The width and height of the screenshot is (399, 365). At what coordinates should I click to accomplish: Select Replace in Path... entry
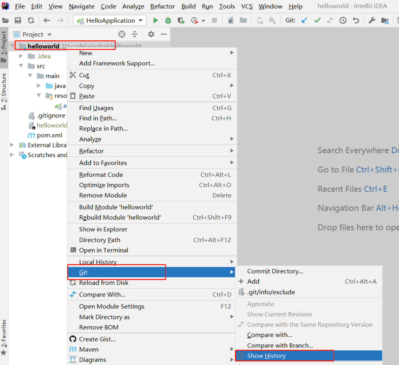pos(152,128)
